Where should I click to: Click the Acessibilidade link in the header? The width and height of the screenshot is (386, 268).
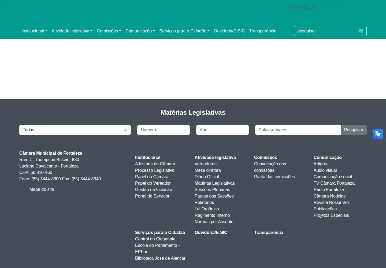tap(302, 7)
